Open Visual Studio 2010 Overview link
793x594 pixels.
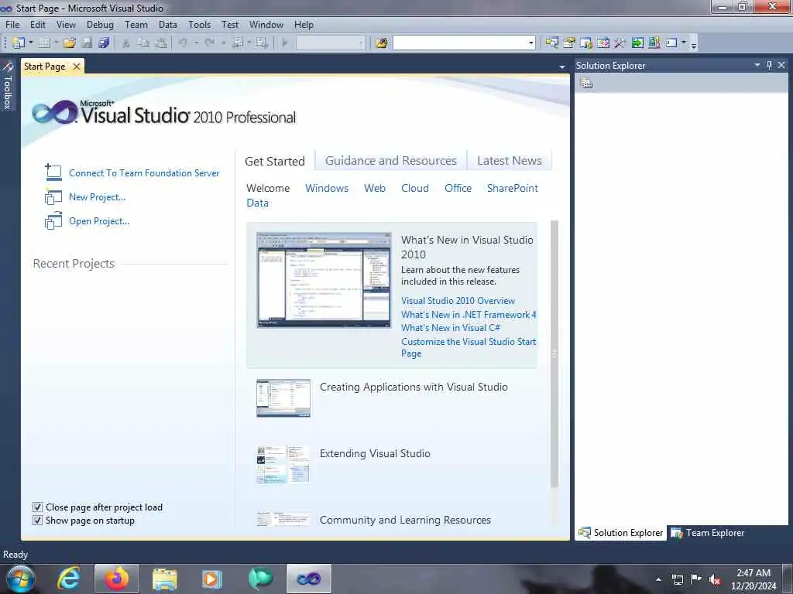coord(458,301)
